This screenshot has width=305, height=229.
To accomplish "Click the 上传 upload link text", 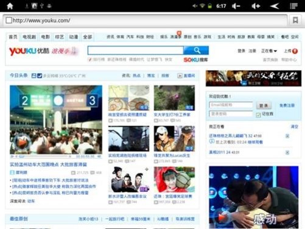I will coord(287,51).
